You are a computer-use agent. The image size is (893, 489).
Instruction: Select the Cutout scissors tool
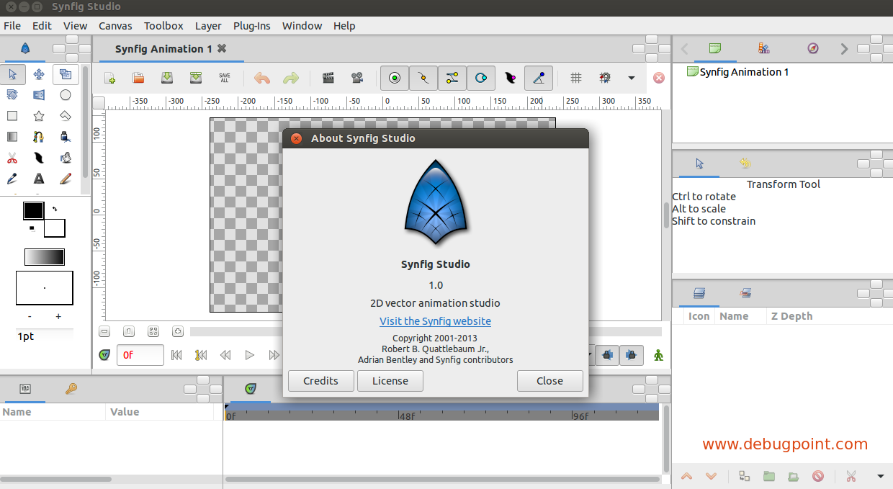tap(12, 157)
